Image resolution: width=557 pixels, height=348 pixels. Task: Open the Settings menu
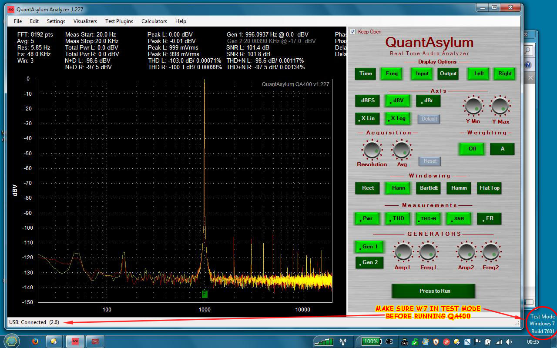click(x=56, y=21)
